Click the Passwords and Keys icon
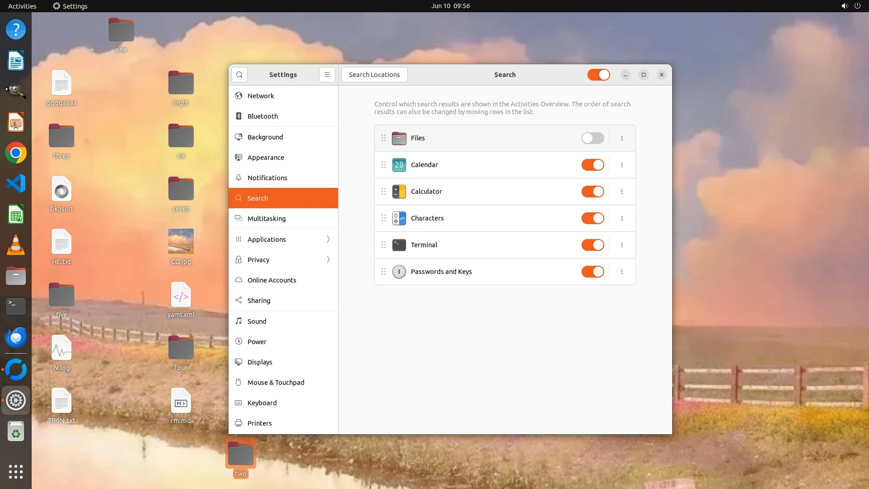 [x=399, y=272]
